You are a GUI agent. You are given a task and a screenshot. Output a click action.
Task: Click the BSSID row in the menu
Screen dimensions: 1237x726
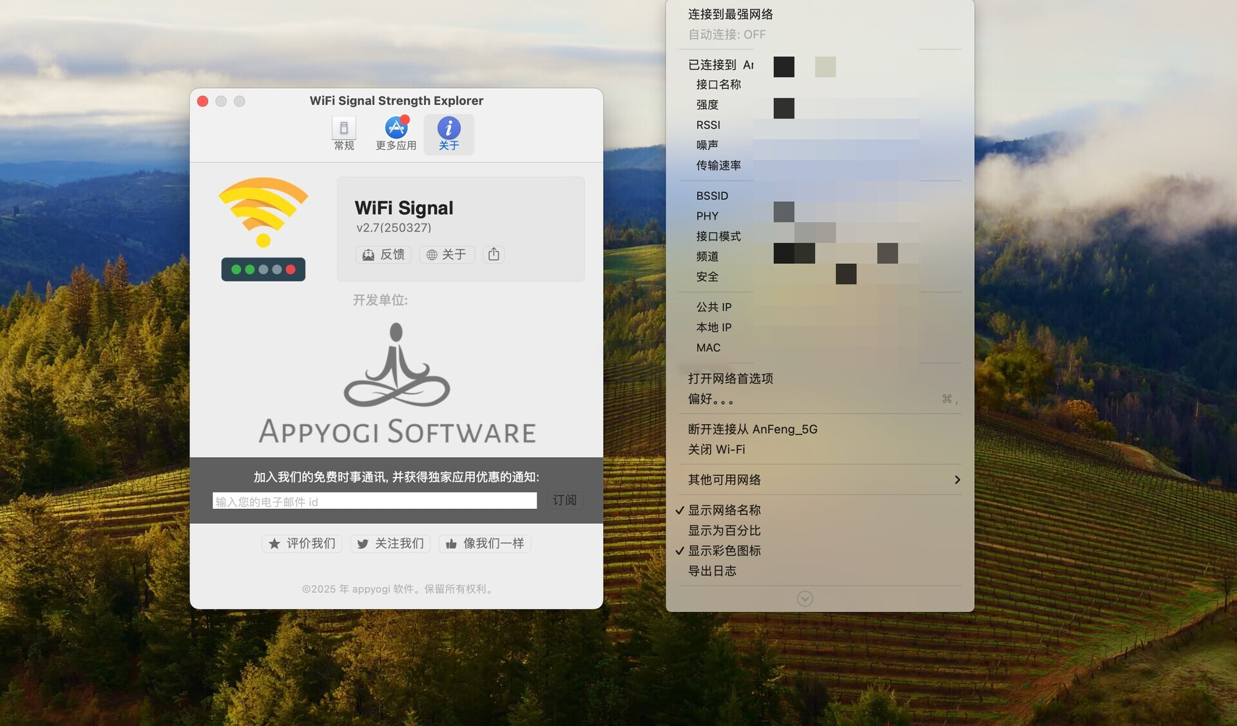click(820, 196)
